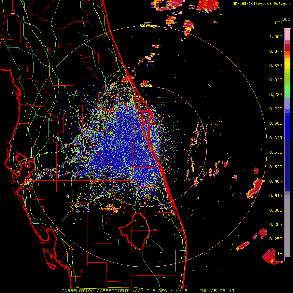293x293 pixels.
Task: Select the 0.893 scale label
Action: tap(276, 65)
